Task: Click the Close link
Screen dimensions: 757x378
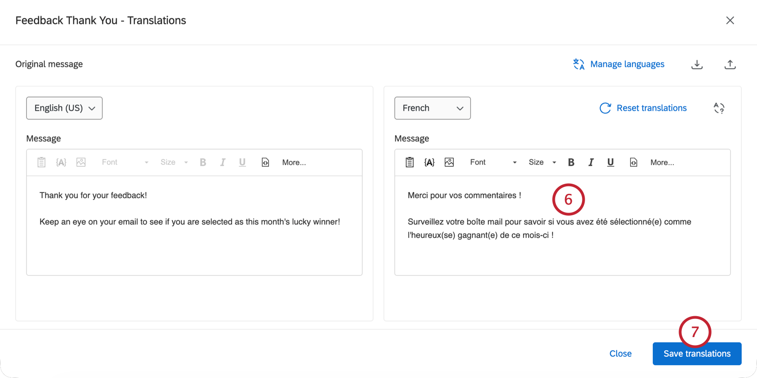Action: click(x=620, y=354)
